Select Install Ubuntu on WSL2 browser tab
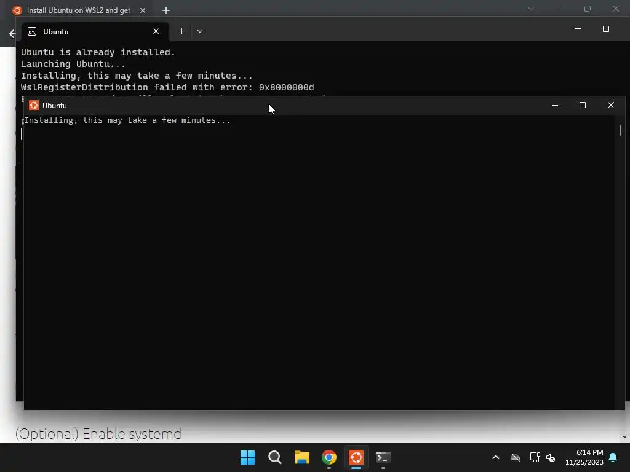This screenshot has height=472, width=630. [x=79, y=10]
